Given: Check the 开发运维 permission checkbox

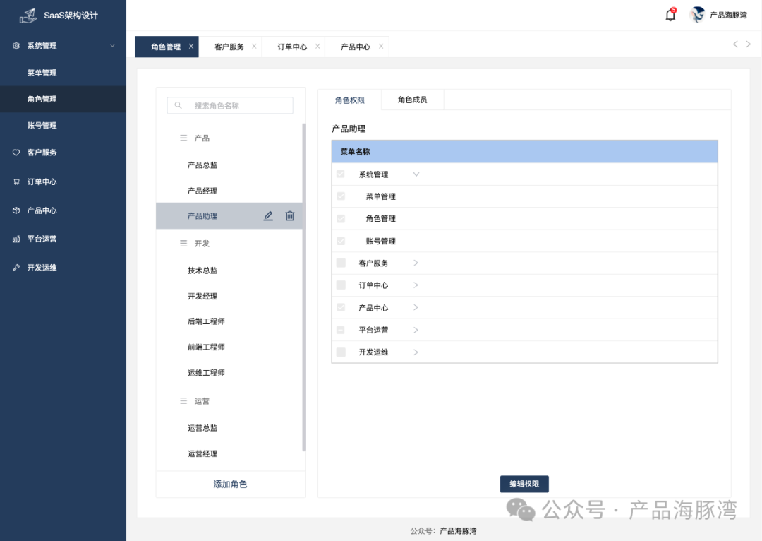Looking at the screenshot, I should pos(341,352).
